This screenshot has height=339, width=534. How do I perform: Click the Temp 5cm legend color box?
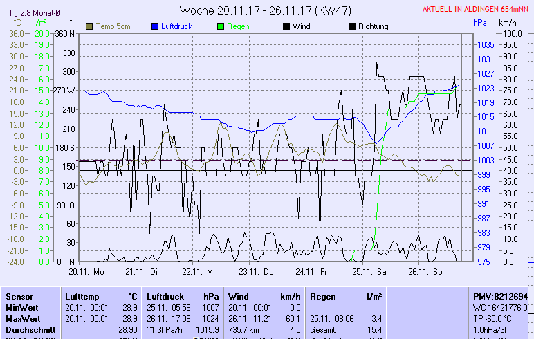[89, 26]
